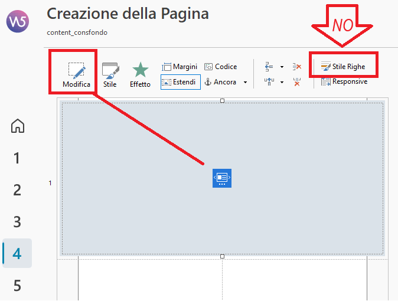Click the delete column icon
Viewport: 398px width, 301px height.
click(296, 82)
